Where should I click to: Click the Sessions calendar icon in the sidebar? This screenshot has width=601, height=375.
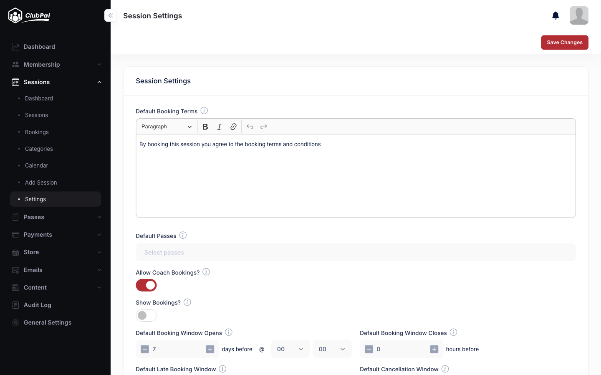click(x=15, y=82)
